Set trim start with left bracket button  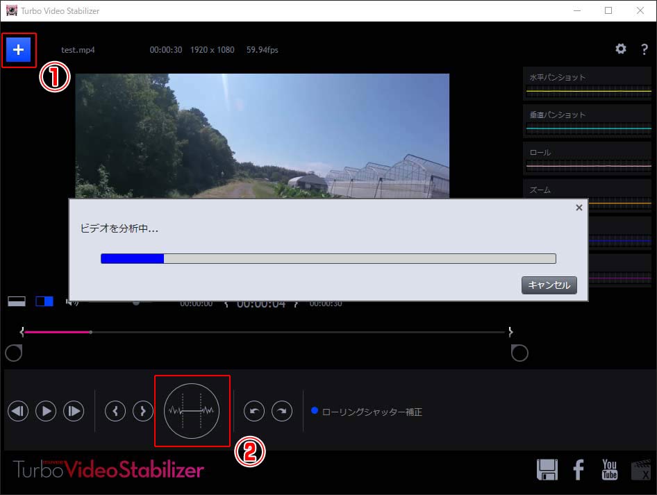coord(115,411)
